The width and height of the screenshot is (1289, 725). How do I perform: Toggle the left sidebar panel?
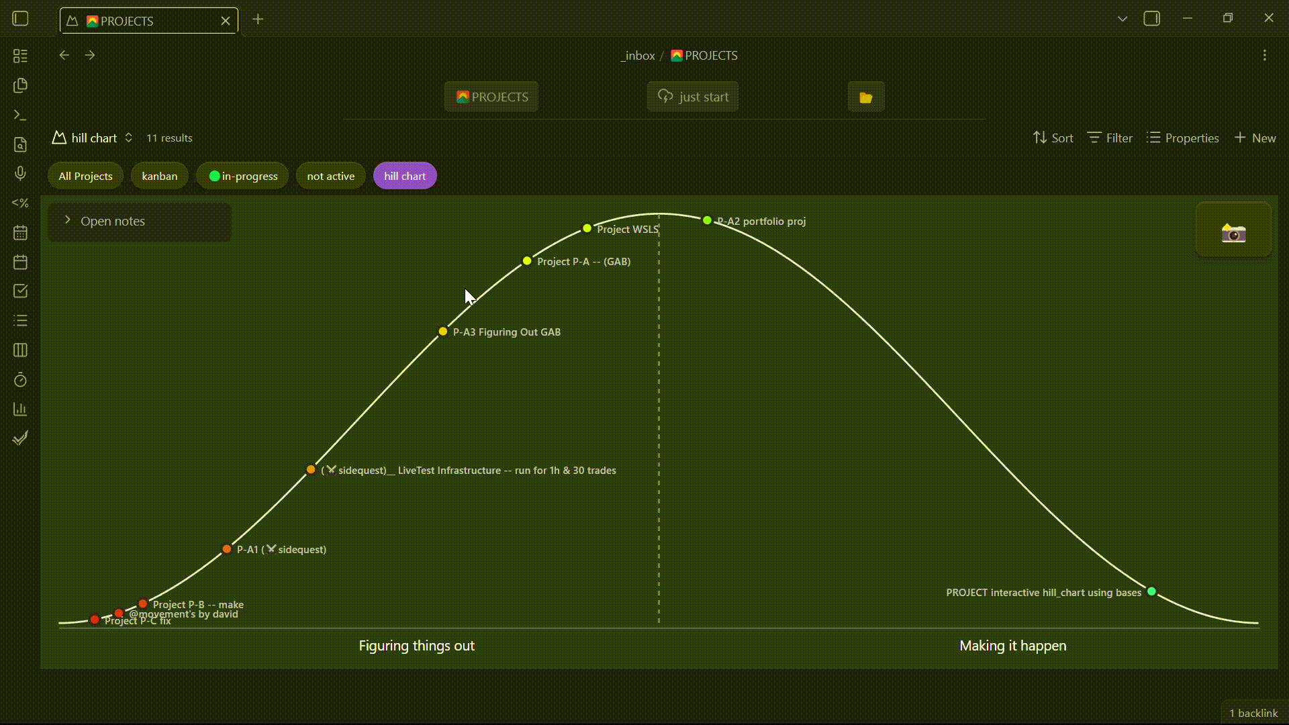pos(20,19)
